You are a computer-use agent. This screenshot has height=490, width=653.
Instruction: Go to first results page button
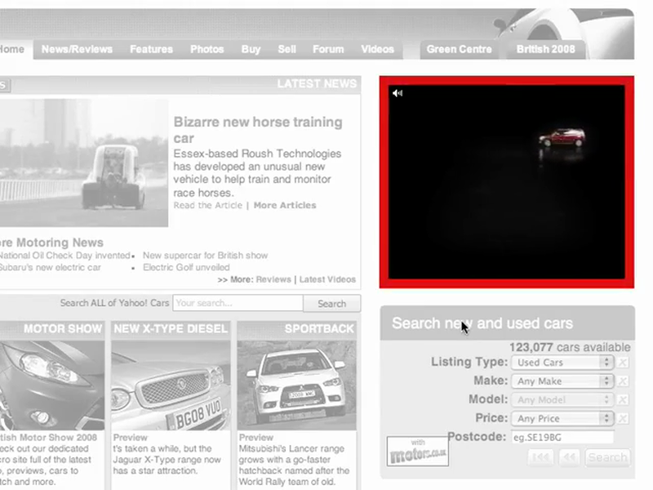(x=540, y=457)
